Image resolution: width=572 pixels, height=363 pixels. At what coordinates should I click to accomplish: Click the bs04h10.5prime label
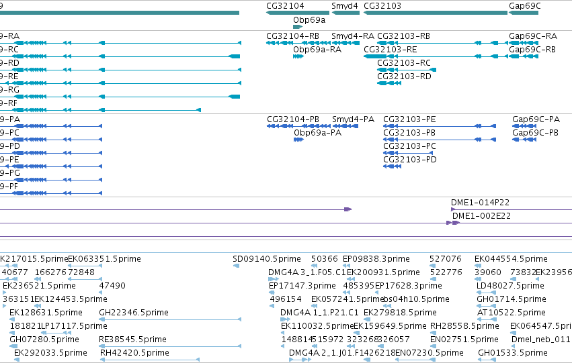416,299
